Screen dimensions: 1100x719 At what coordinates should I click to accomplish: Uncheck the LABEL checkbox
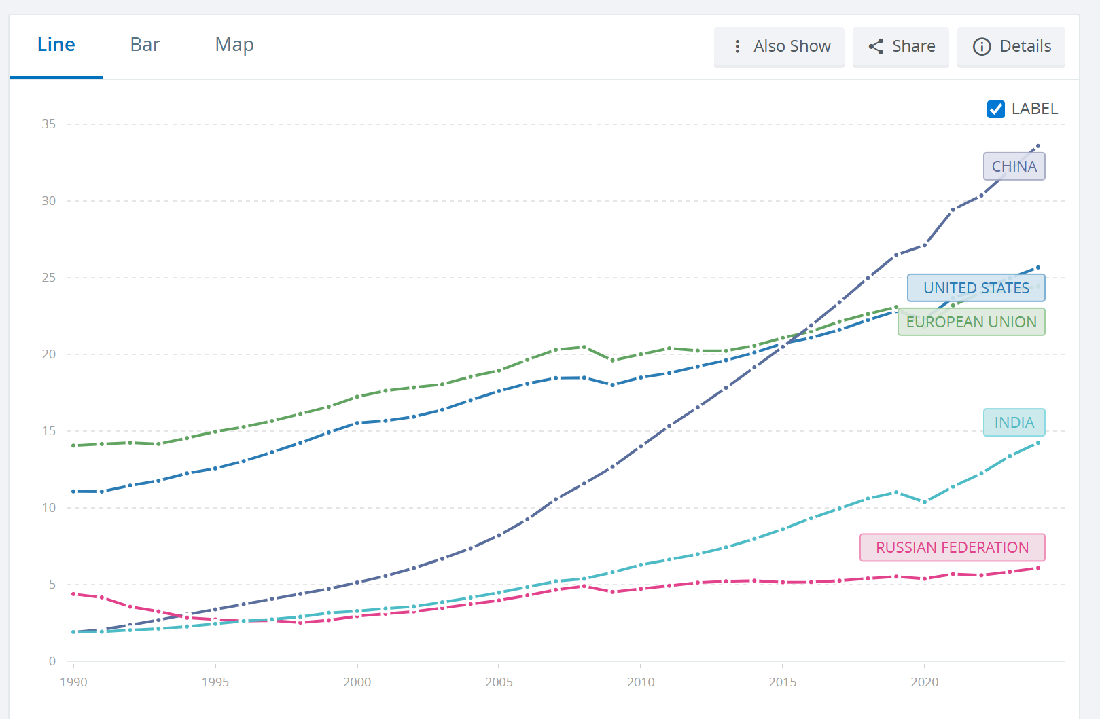pyautogui.click(x=996, y=109)
